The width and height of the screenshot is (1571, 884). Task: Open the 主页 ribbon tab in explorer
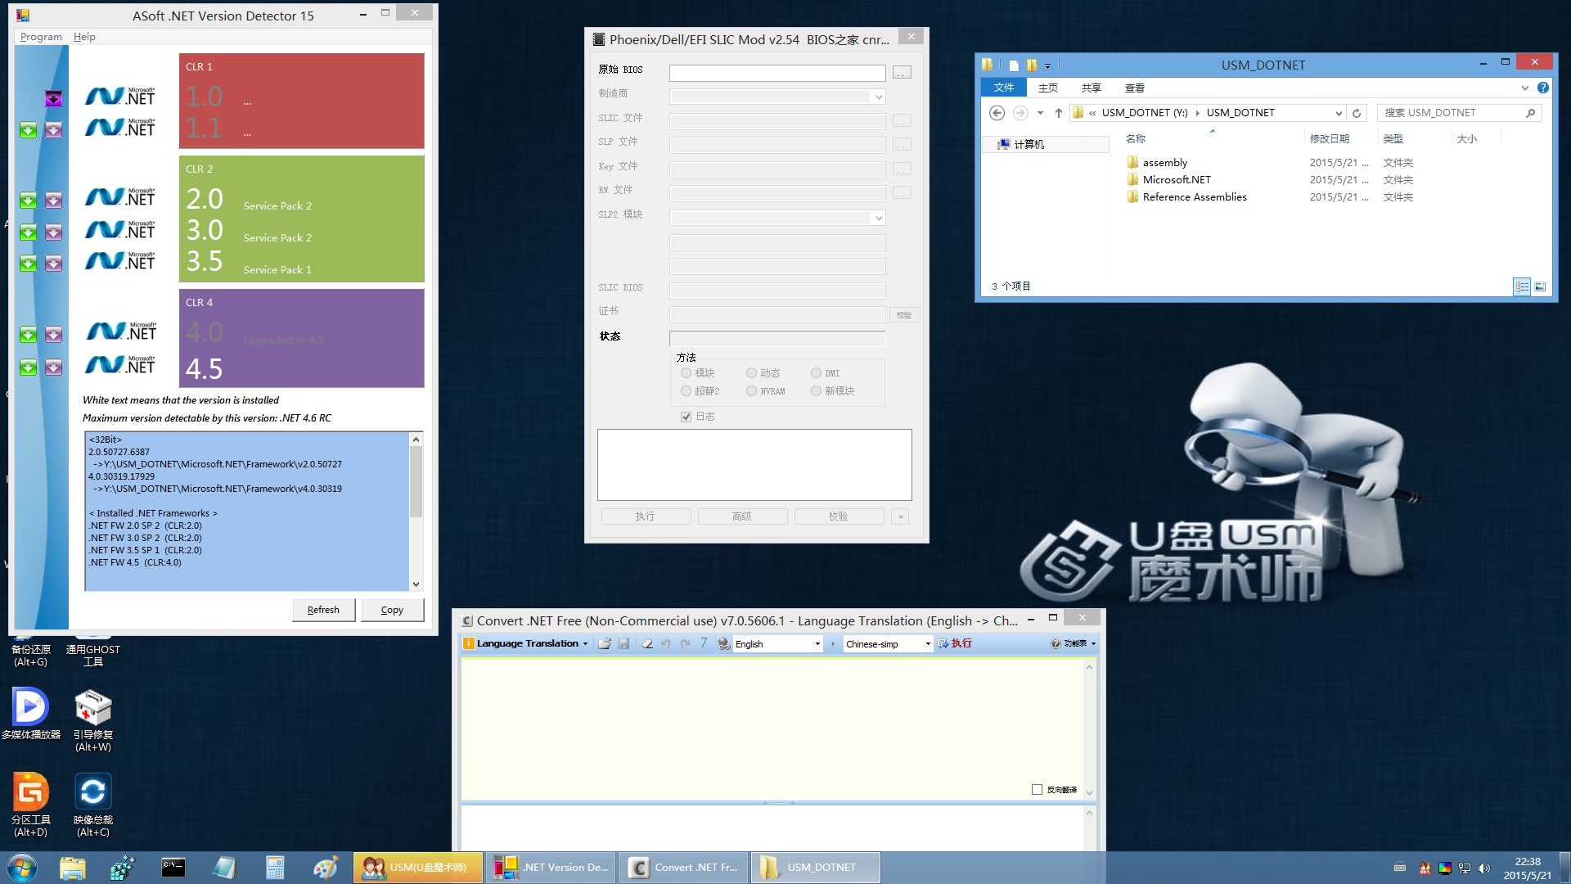coord(1047,88)
